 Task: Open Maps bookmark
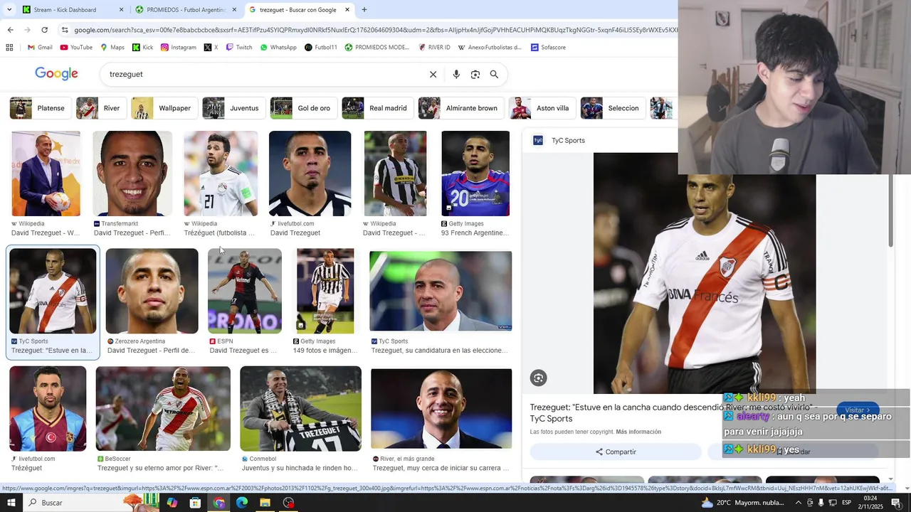click(x=112, y=48)
